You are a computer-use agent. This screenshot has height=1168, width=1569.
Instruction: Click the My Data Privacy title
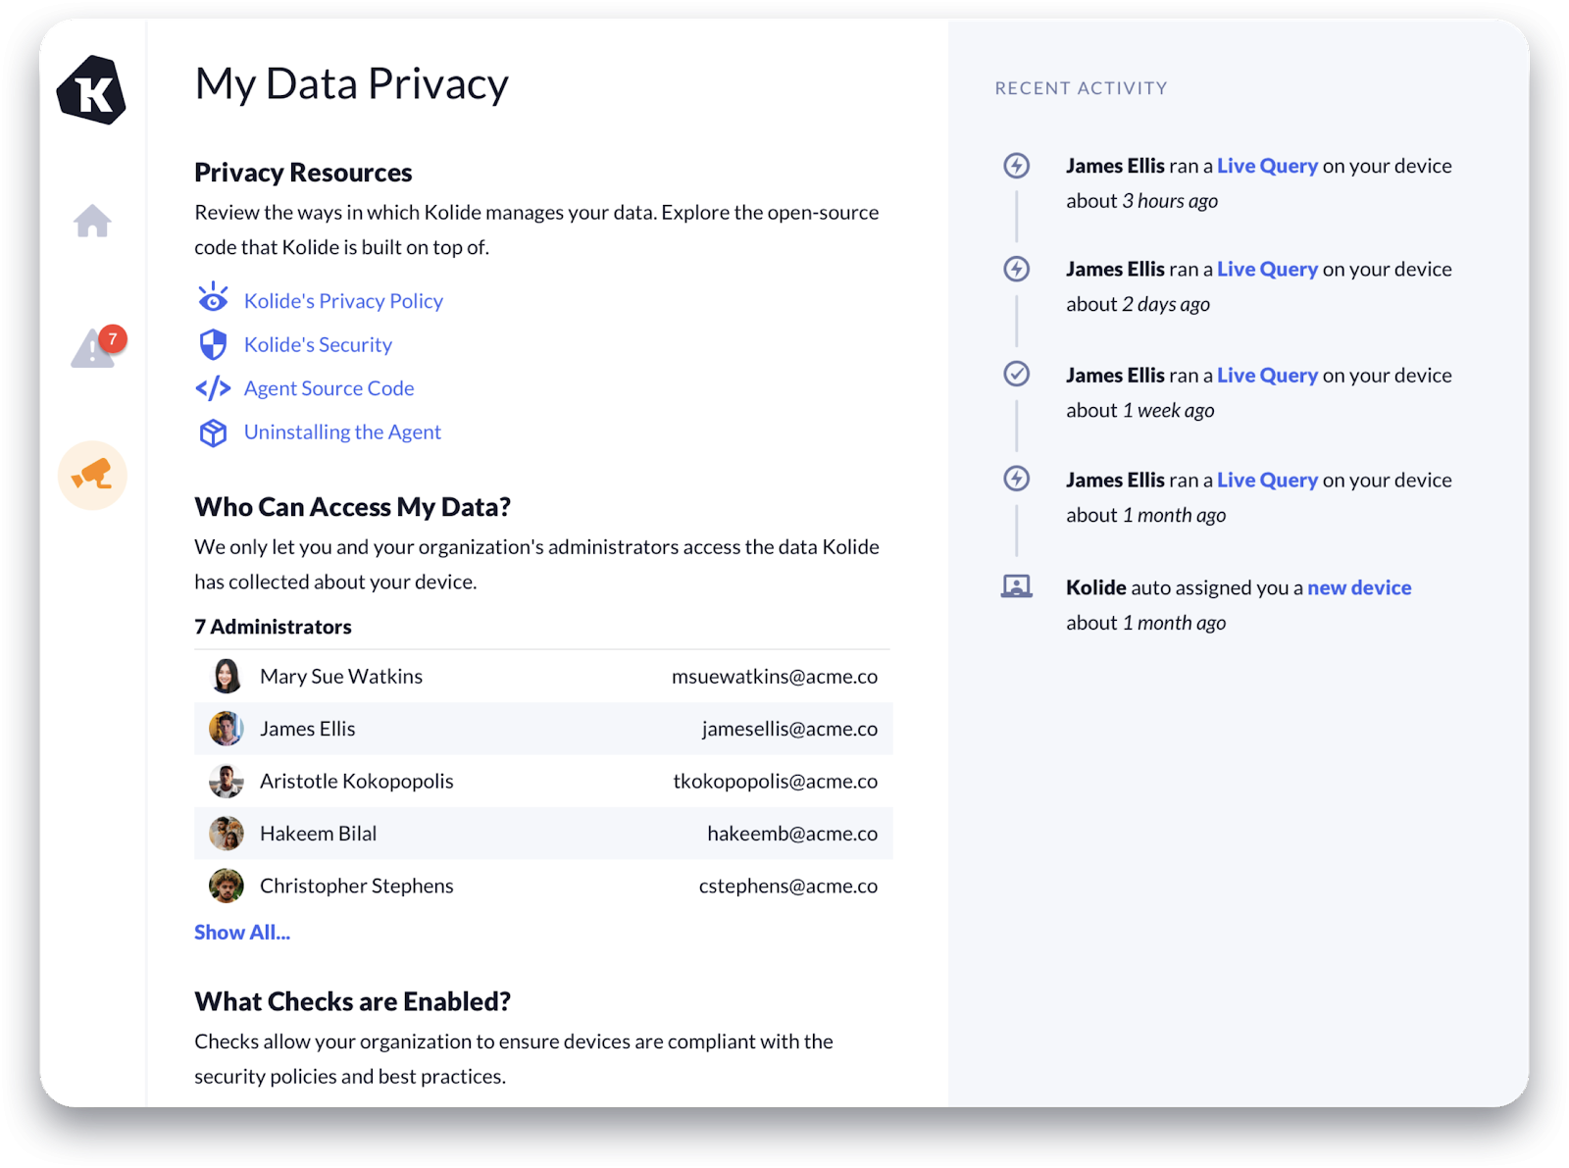[351, 84]
